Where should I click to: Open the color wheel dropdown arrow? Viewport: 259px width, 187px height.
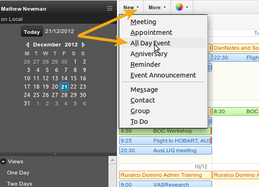(187, 7)
